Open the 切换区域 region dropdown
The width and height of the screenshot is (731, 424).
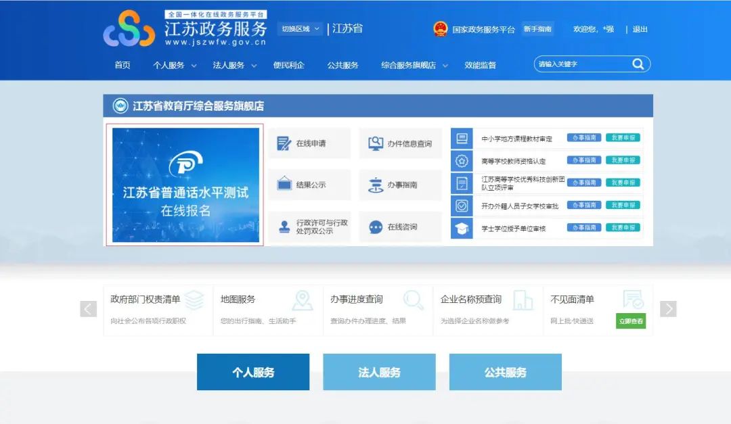(x=301, y=29)
